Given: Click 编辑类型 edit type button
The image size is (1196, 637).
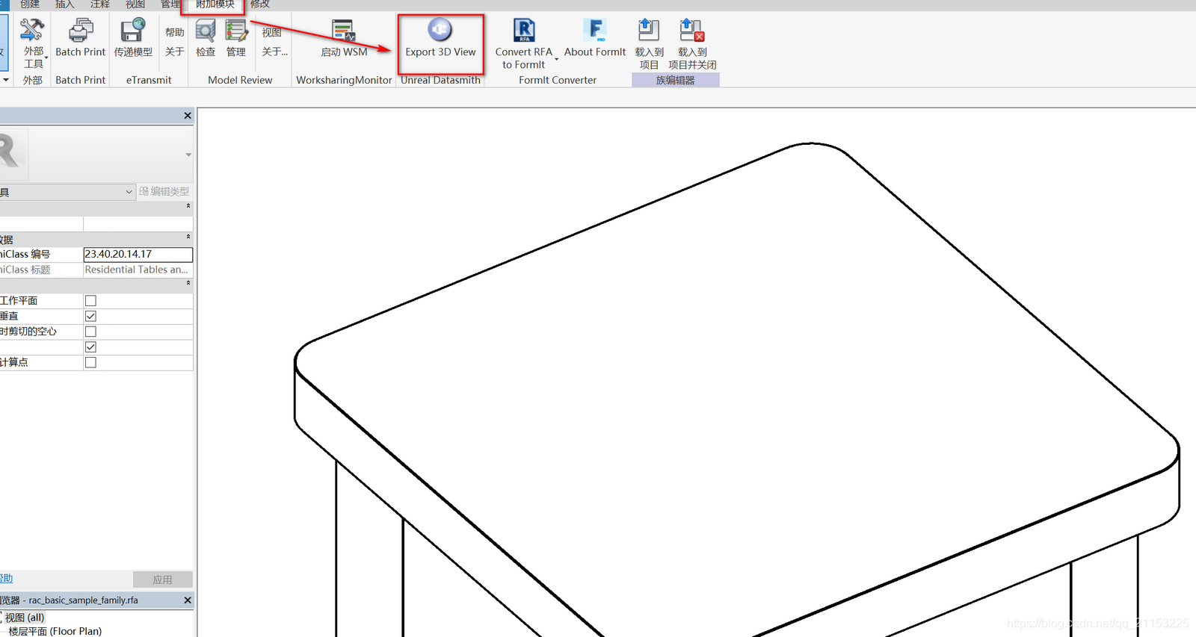Looking at the screenshot, I should (164, 192).
